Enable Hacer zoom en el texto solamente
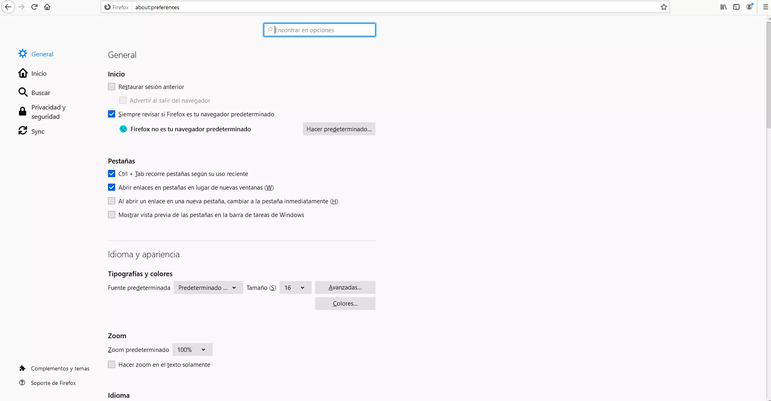The width and height of the screenshot is (771, 401). 112,364
